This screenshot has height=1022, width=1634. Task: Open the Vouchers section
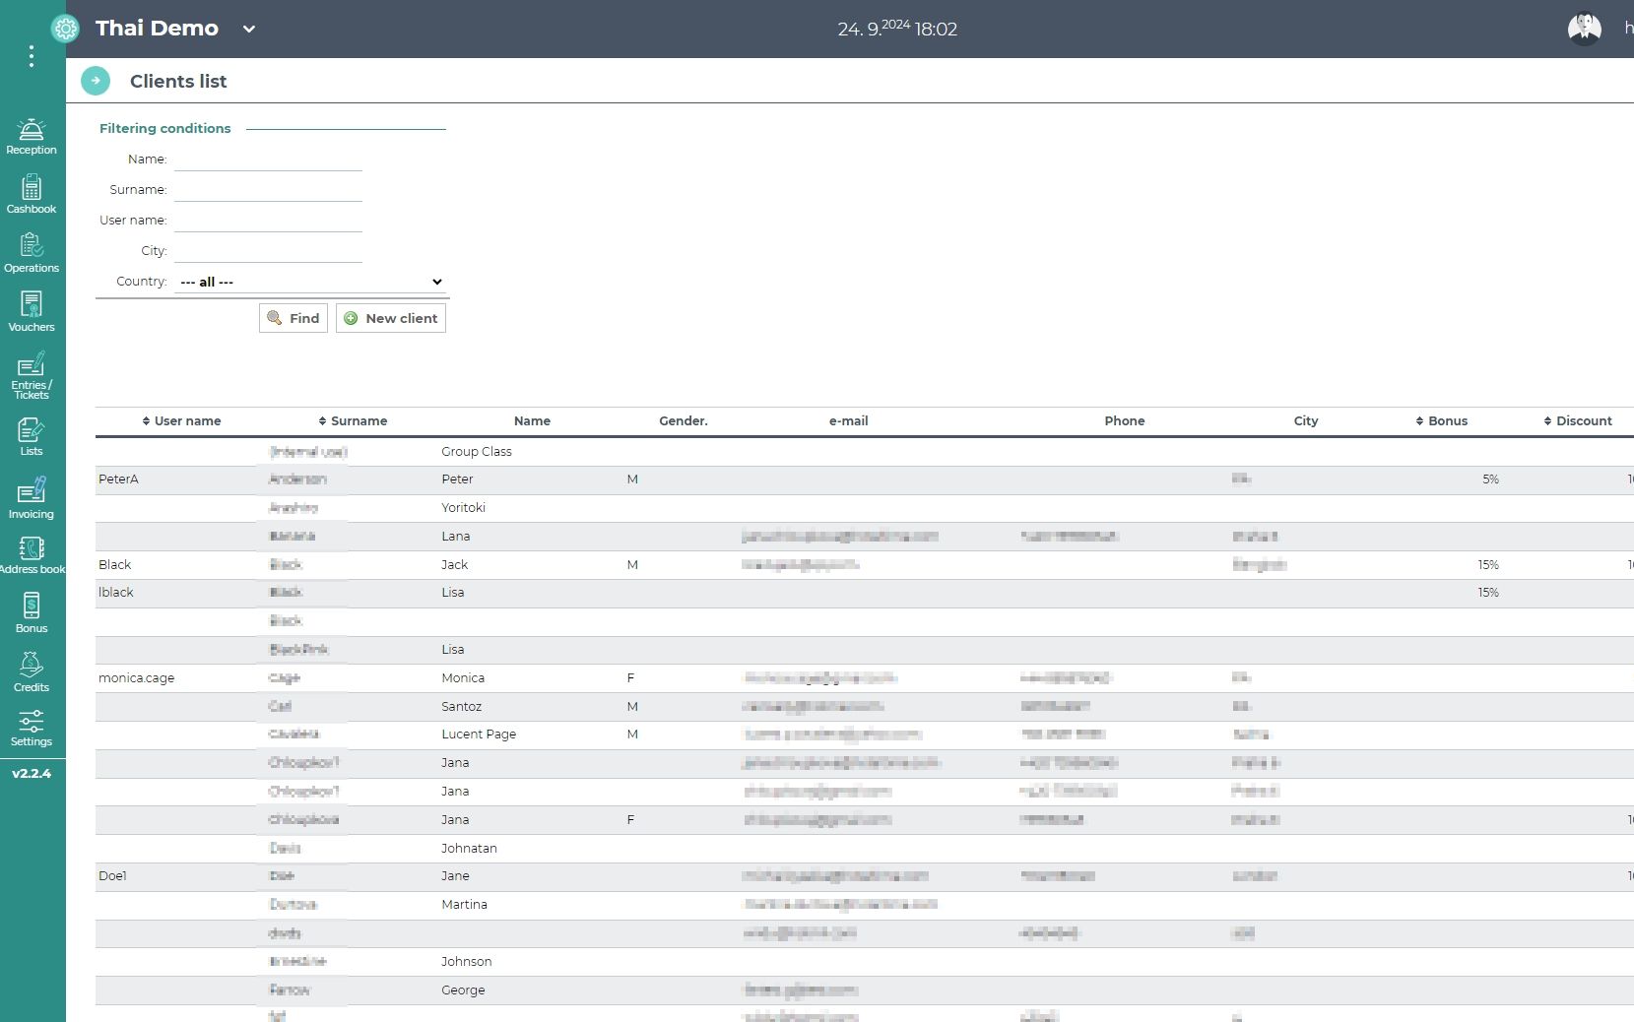pyautogui.click(x=32, y=312)
